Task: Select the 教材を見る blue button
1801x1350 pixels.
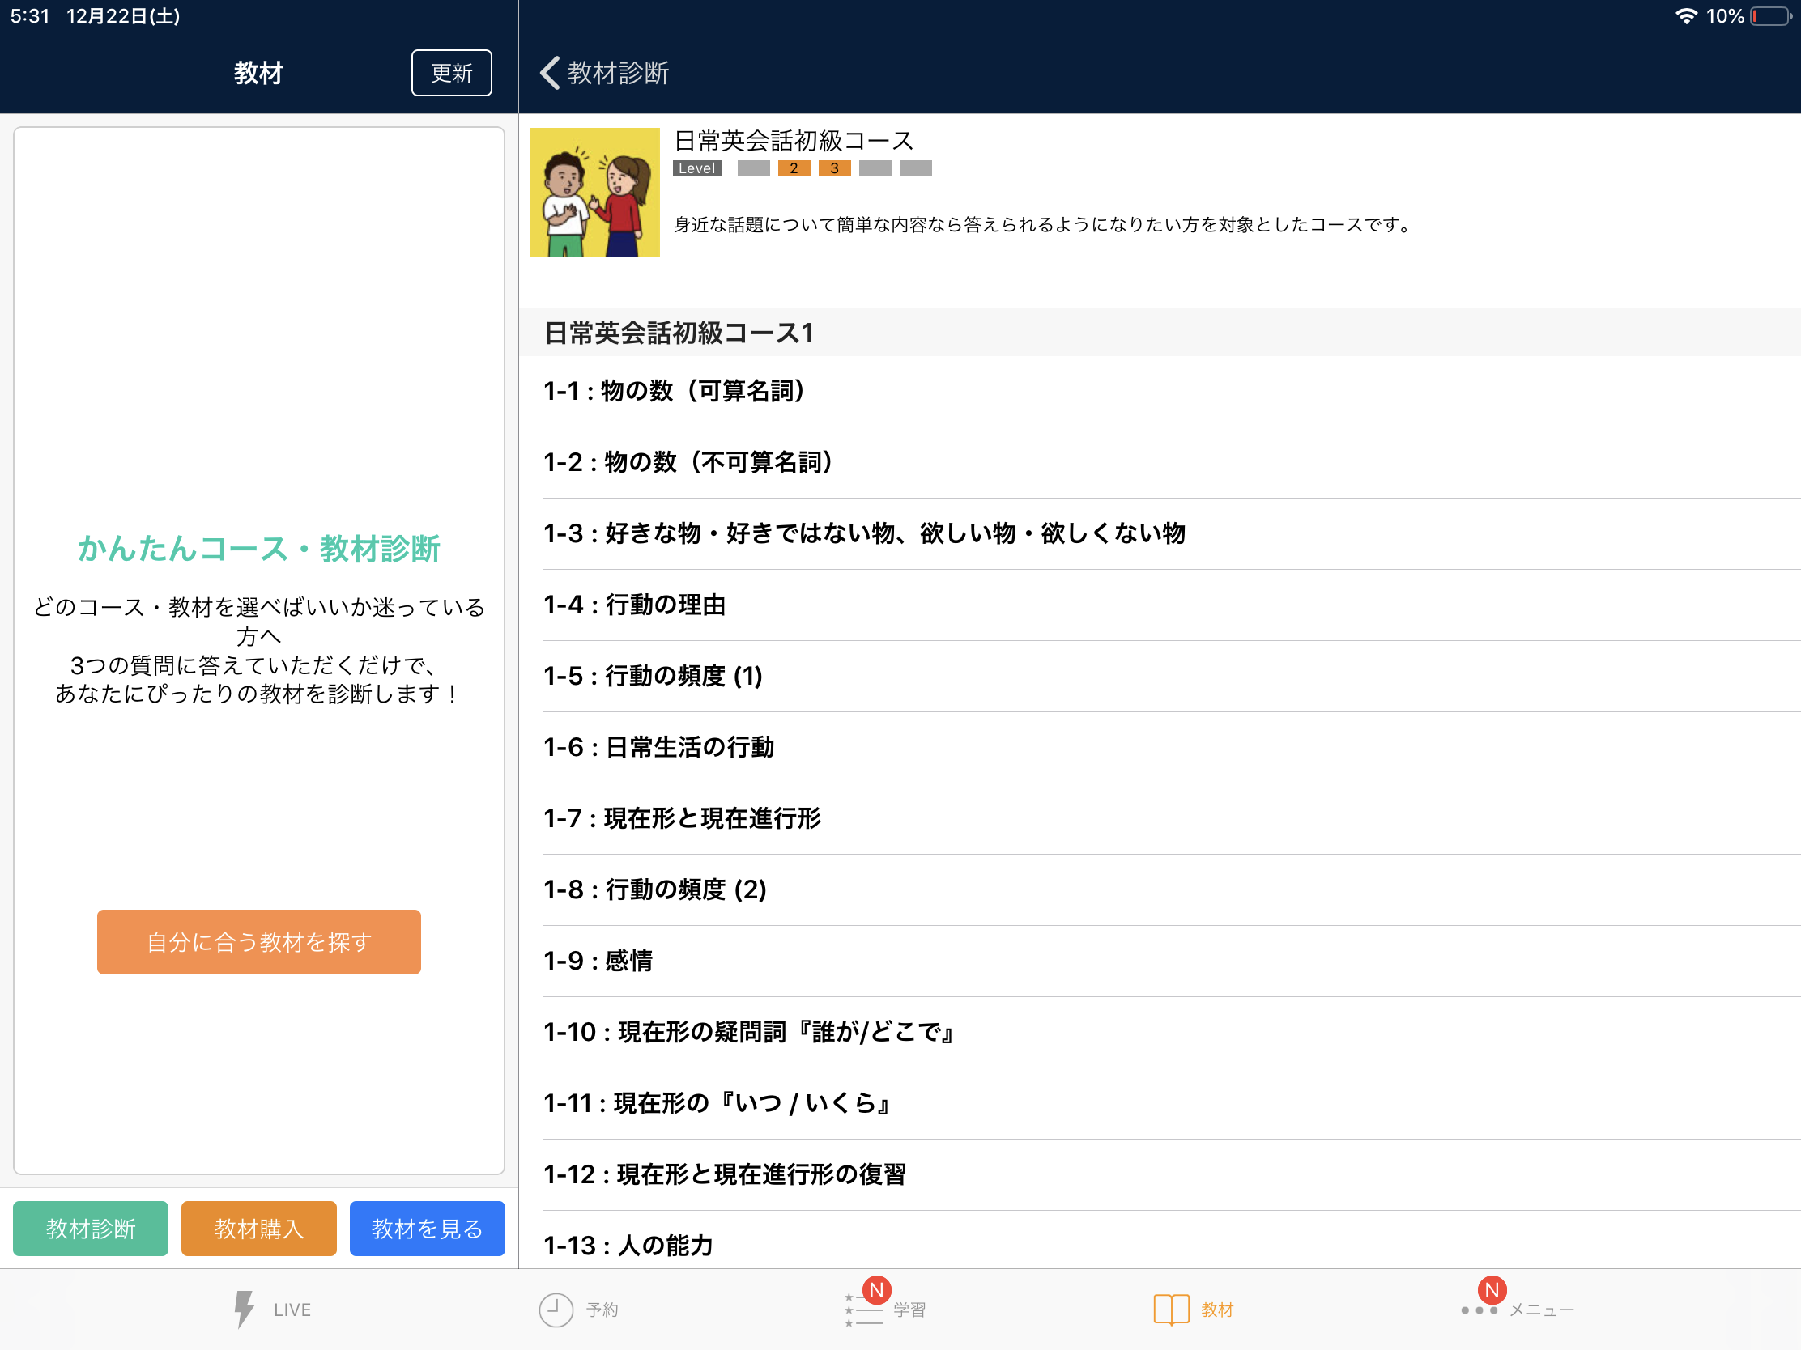Action: tap(428, 1228)
